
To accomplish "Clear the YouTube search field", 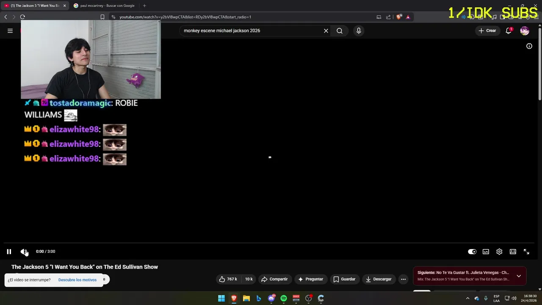I will (326, 30).
